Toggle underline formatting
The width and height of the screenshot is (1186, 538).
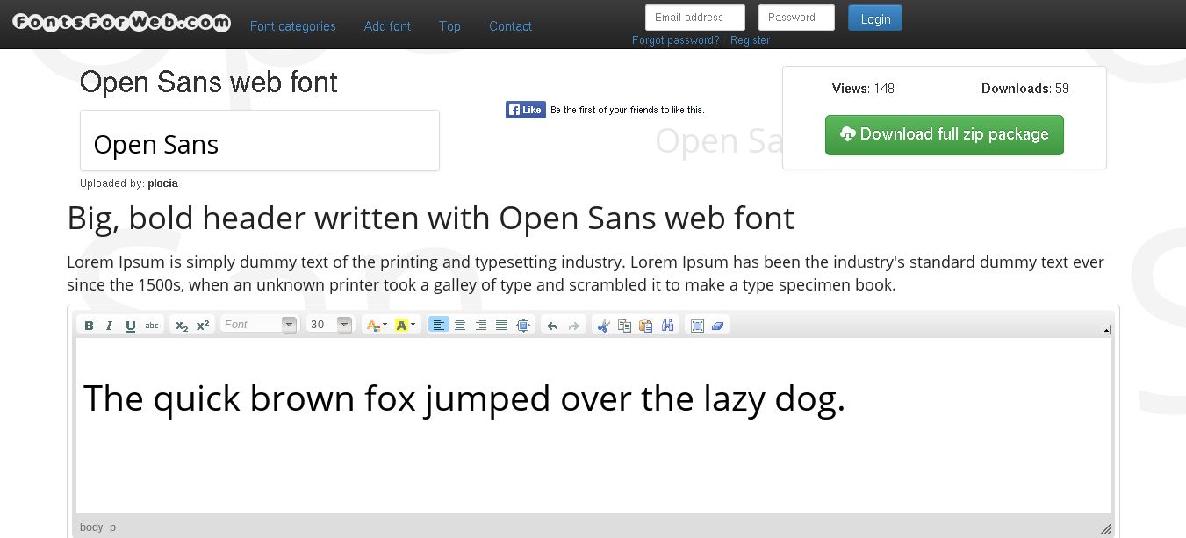pos(130,325)
